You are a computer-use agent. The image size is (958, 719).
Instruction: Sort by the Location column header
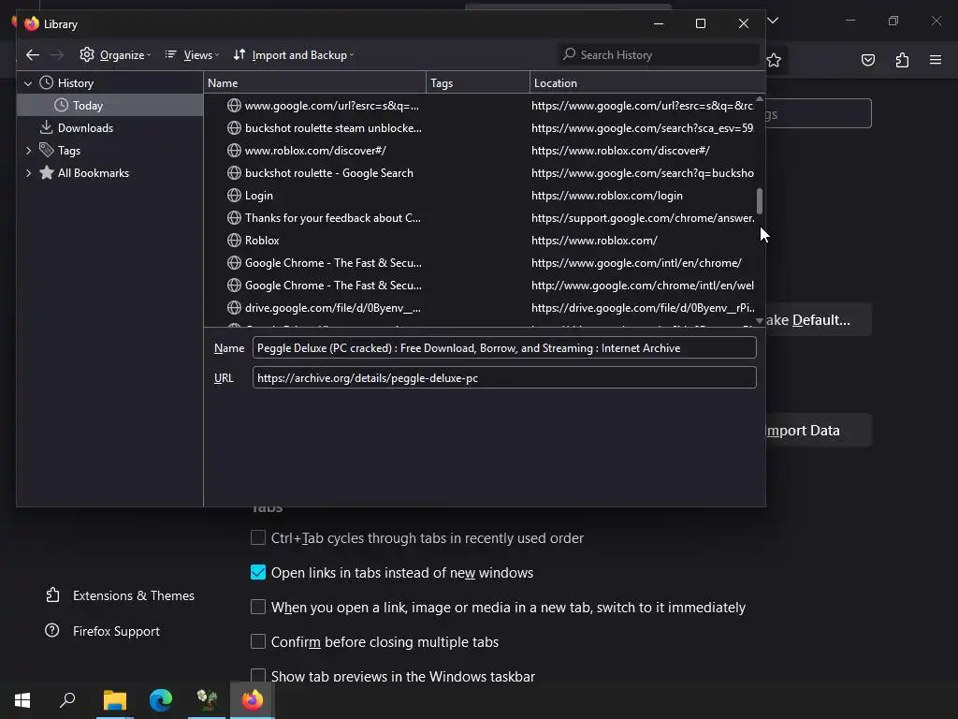pyautogui.click(x=647, y=82)
